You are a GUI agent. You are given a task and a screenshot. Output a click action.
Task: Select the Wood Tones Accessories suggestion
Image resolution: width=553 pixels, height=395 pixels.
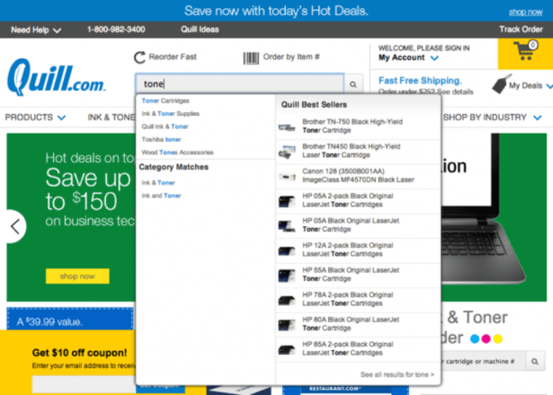(178, 152)
